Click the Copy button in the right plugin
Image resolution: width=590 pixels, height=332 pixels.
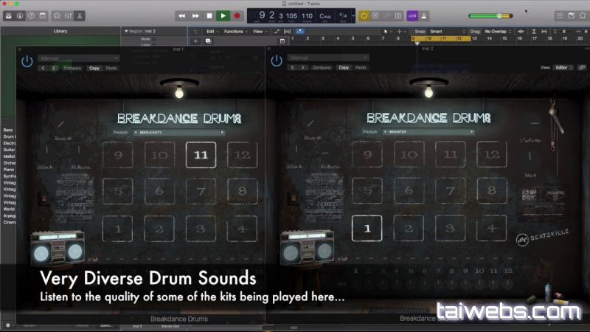click(344, 68)
